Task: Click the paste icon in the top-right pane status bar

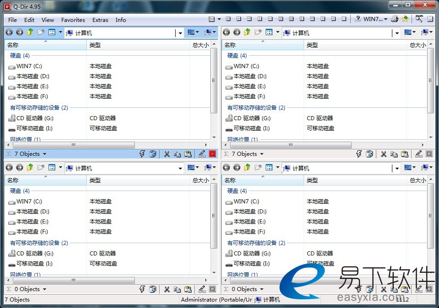Action: [x=405, y=154]
